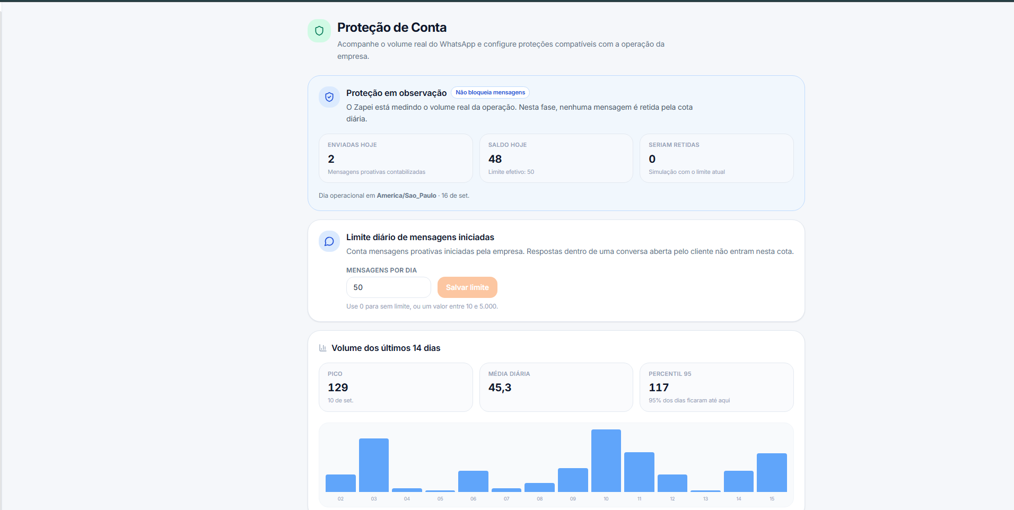Click the Percentil 95 value 117
This screenshot has width=1014, height=510.
coord(659,388)
